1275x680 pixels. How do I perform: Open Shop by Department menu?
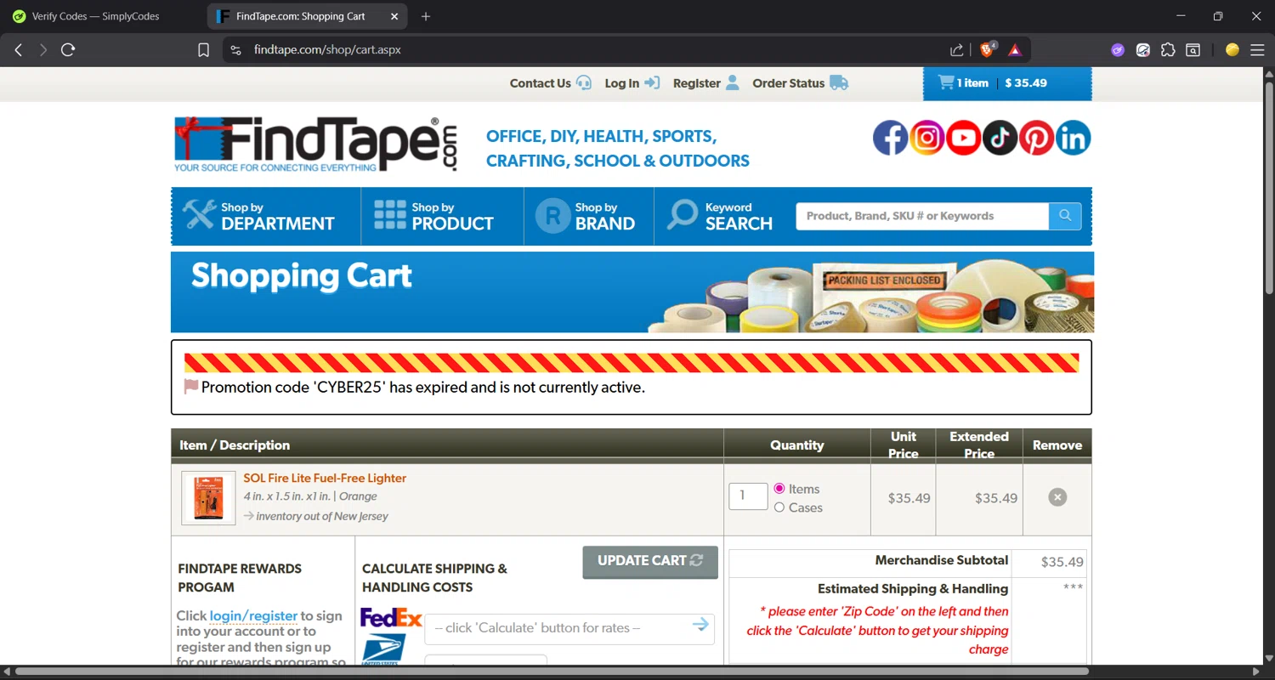tap(266, 216)
